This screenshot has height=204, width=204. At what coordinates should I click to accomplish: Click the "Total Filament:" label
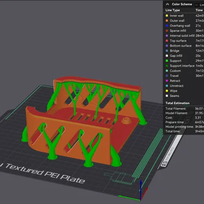(176, 109)
